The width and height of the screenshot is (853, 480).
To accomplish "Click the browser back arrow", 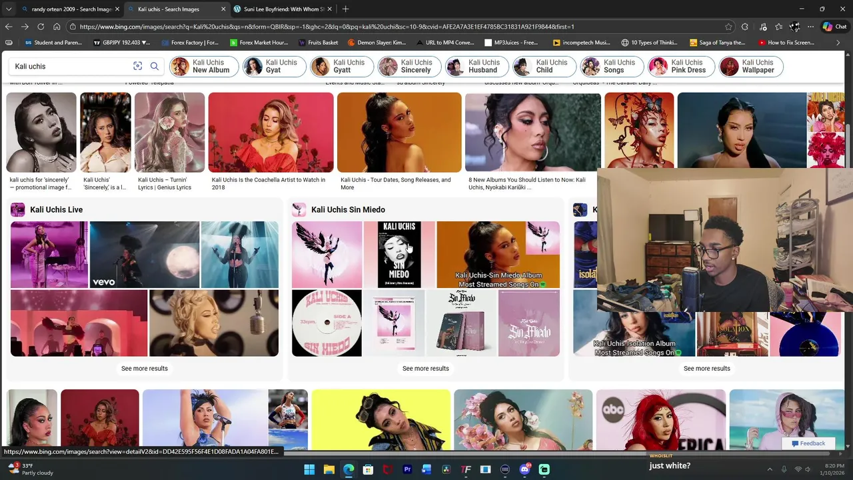I will click(x=9, y=27).
